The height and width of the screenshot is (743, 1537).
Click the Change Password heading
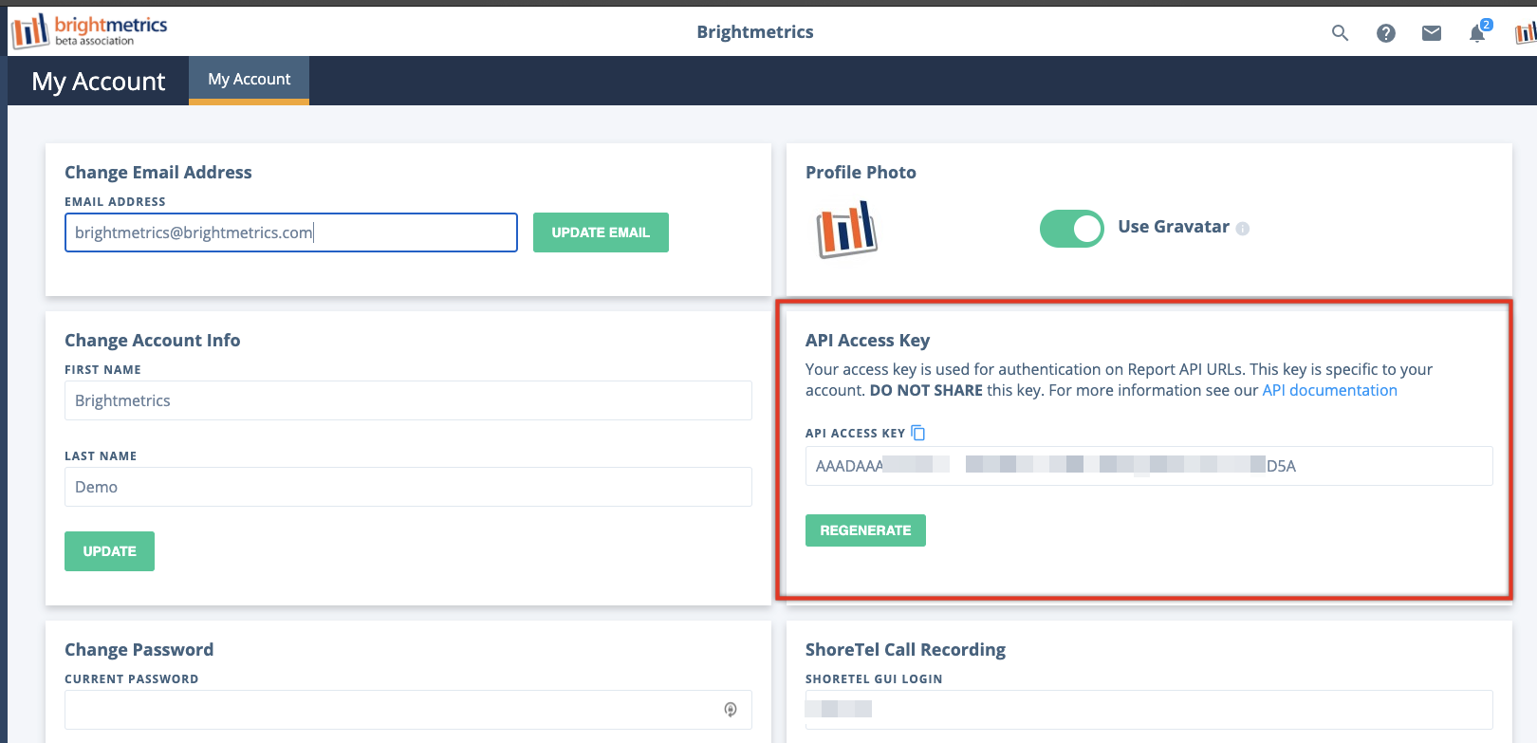point(139,650)
